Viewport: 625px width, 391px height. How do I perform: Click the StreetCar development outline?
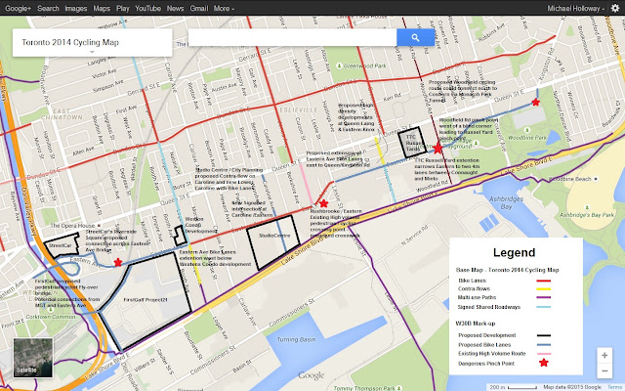[62, 246]
